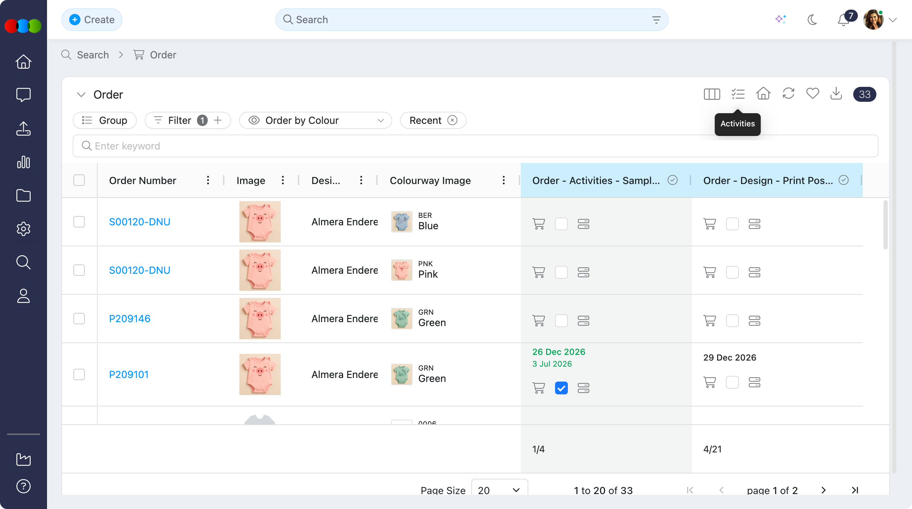
Task: Click the Group button
Action: pos(105,120)
